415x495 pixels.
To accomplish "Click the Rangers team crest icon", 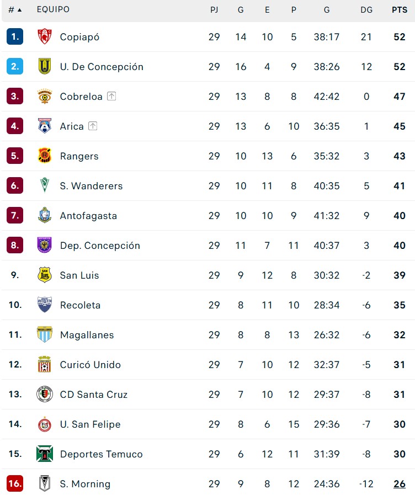I will coord(44,156).
